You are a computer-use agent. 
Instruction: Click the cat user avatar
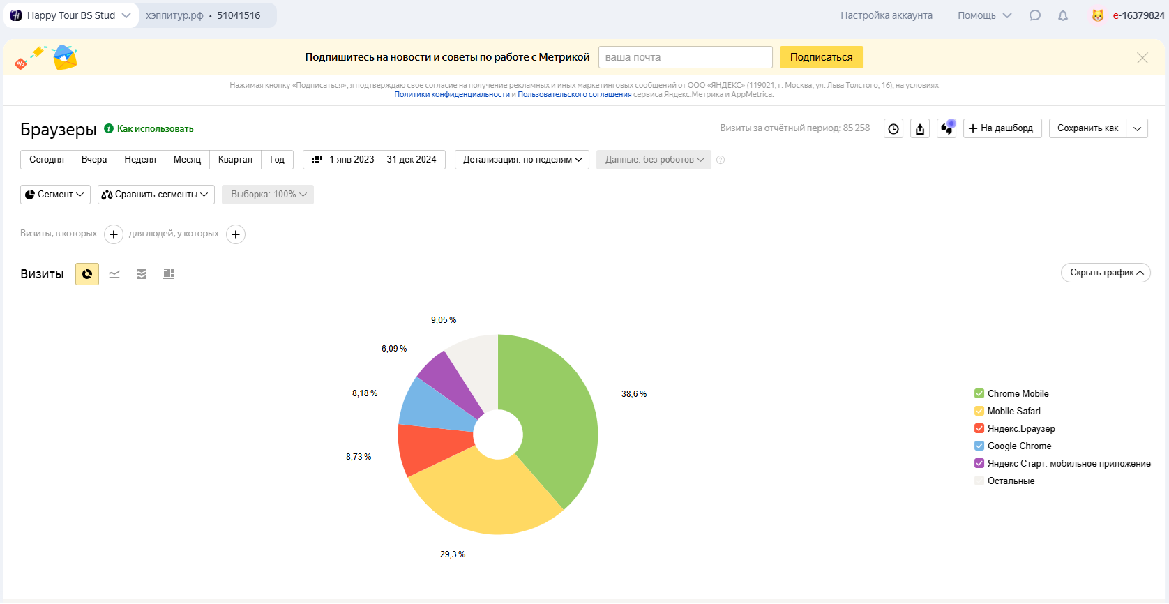tap(1098, 15)
